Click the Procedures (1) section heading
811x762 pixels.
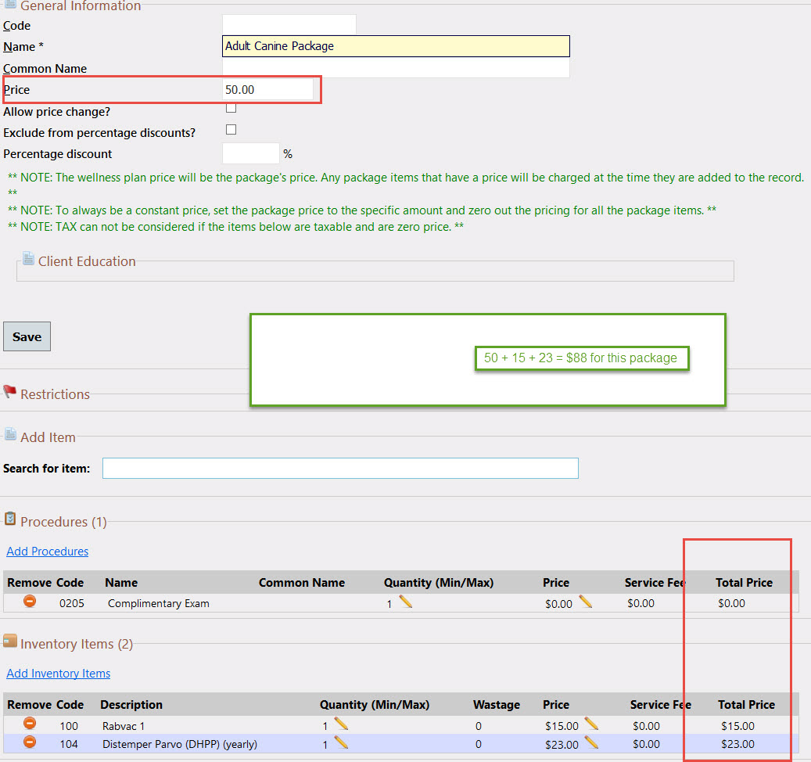point(63,522)
